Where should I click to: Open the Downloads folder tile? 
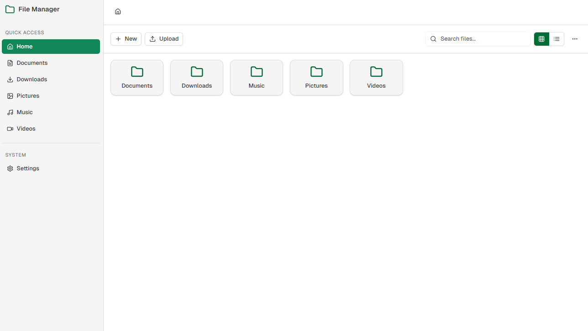(x=197, y=78)
